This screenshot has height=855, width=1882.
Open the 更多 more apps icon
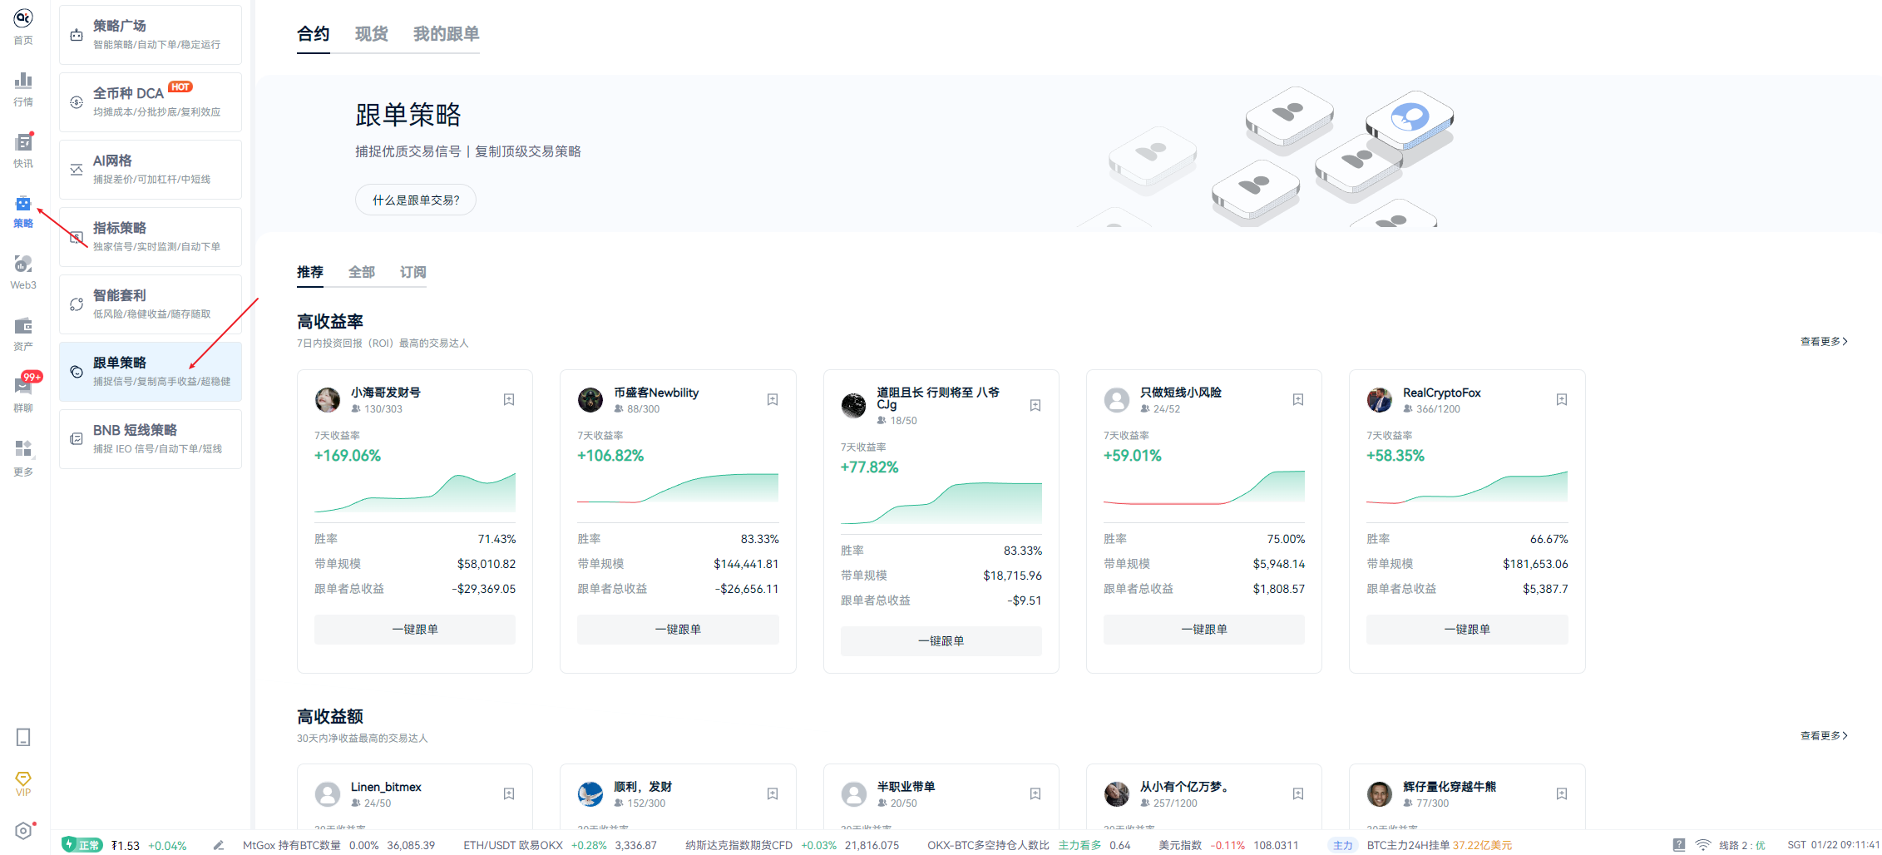(23, 449)
